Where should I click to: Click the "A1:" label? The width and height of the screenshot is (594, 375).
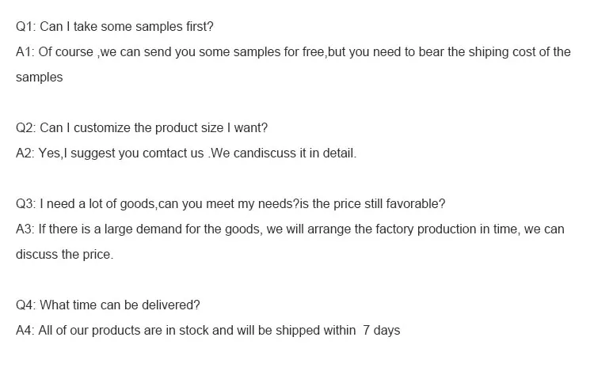(25, 52)
